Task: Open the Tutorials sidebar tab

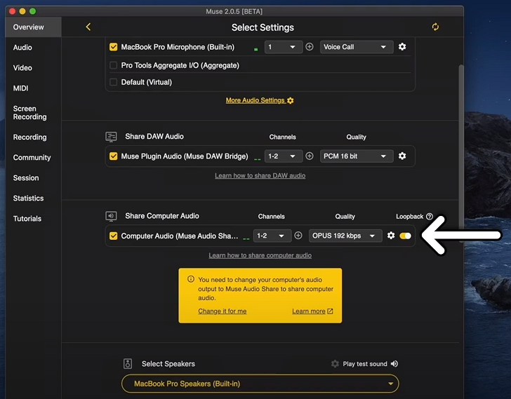Action: (x=27, y=219)
